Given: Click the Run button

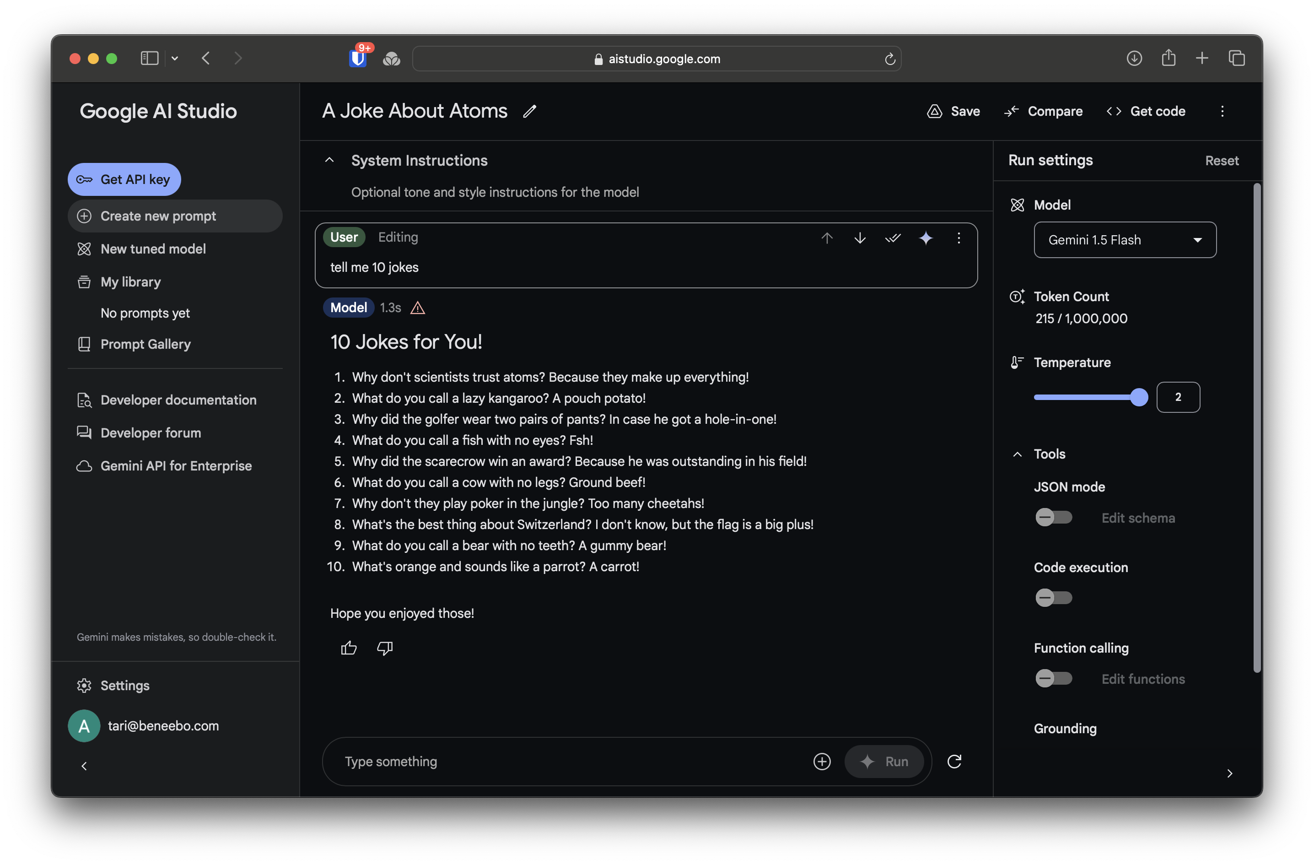Looking at the screenshot, I should 884,761.
